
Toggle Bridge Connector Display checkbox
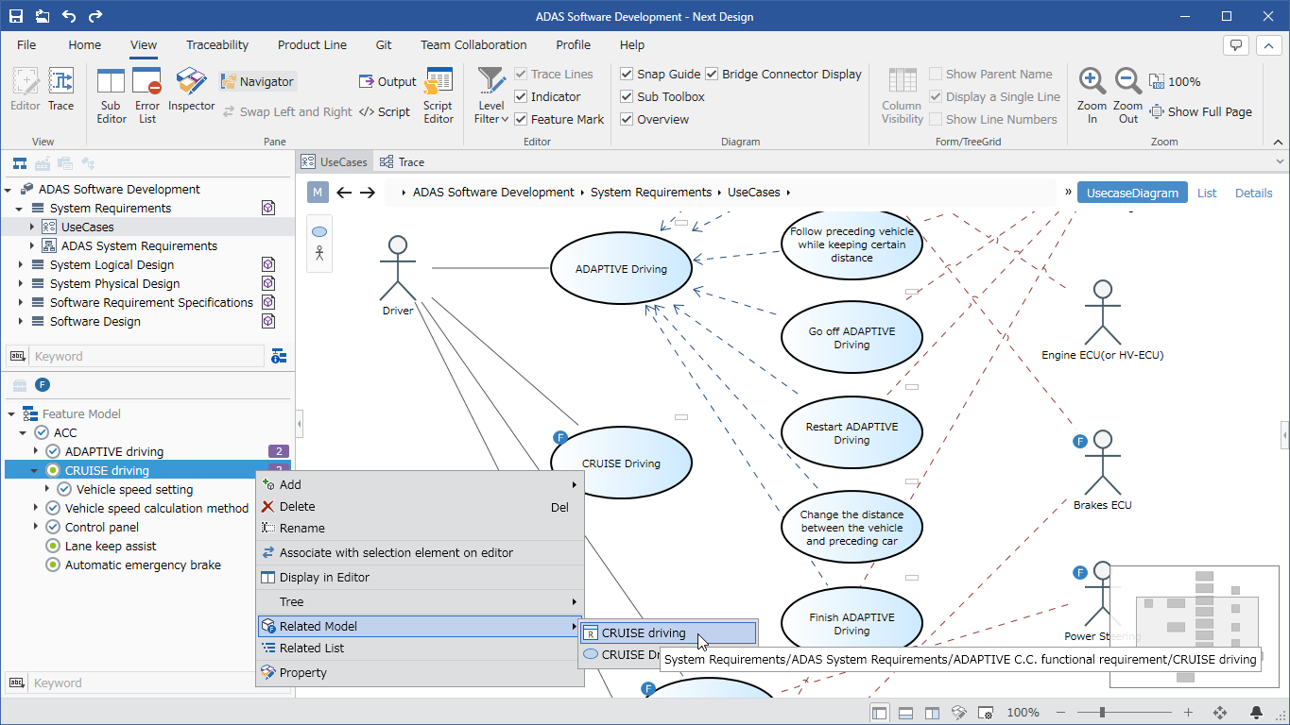coord(712,74)
